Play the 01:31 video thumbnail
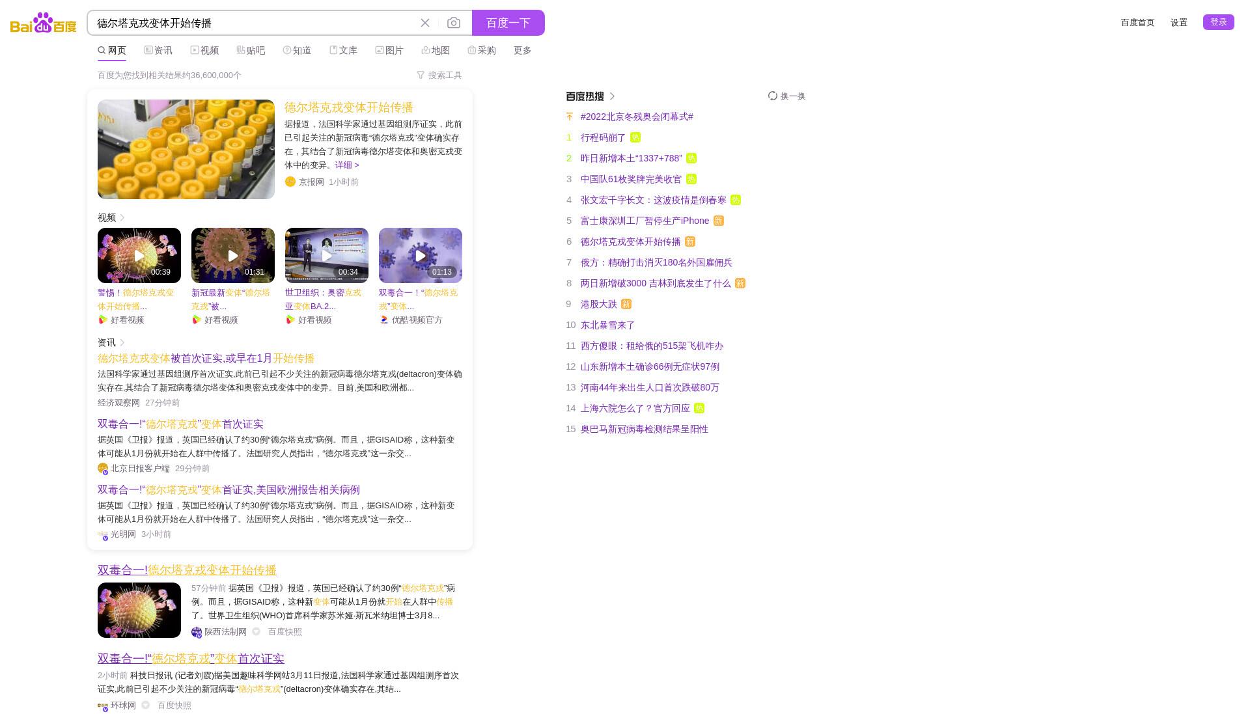 coord(233,255)
